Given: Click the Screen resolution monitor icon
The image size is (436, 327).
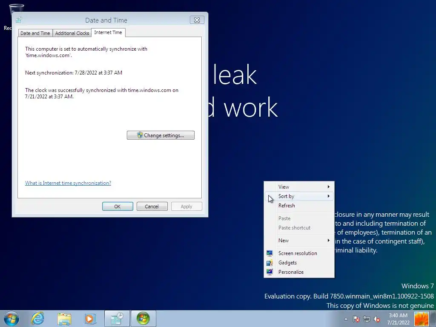Looking at the screenshot, I should point(270,253).
